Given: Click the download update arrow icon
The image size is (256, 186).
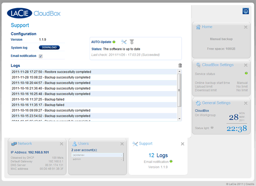Looking at the screenshot, I should click(x=132, y=42).
